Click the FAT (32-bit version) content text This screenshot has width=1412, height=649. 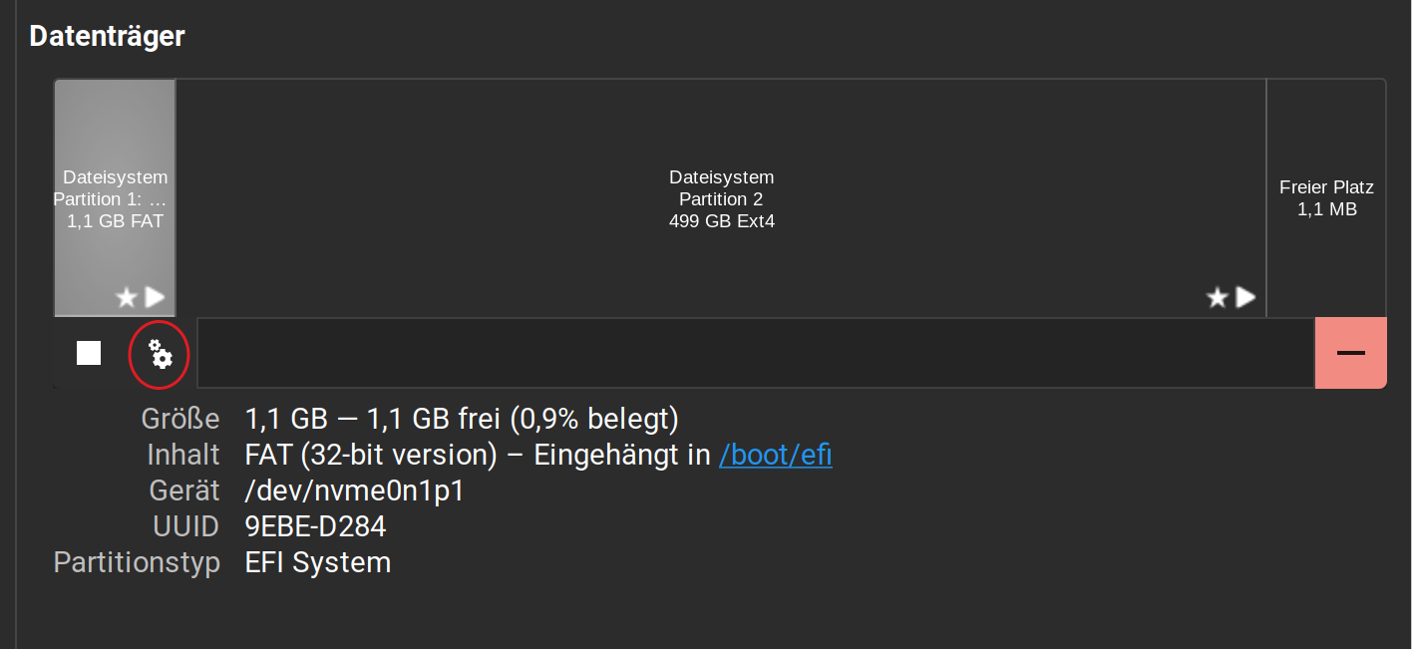click(x=370, y=455)
